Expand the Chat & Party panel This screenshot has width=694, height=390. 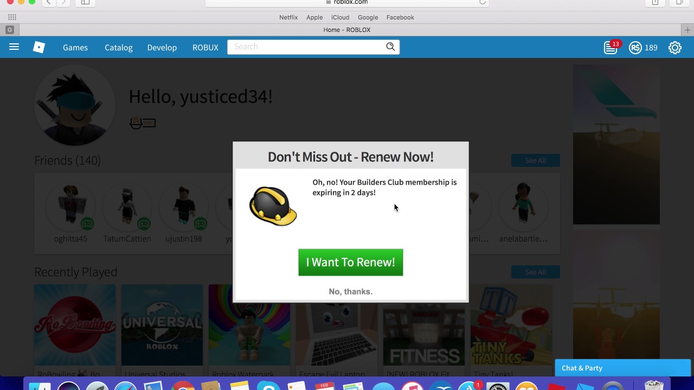coord(623,368)
